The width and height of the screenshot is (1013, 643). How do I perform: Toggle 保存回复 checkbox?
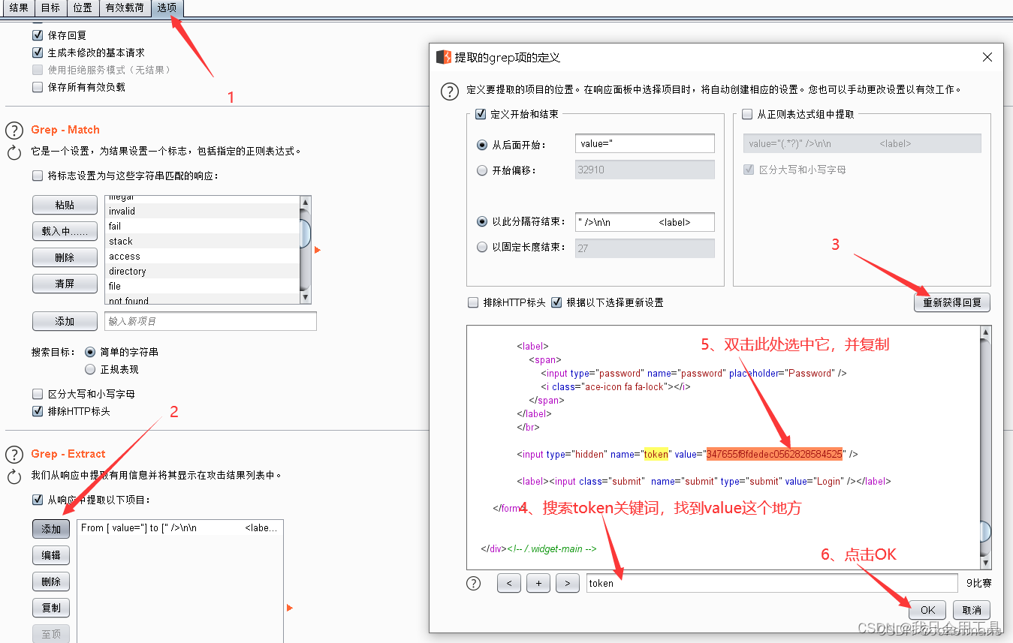38,35
